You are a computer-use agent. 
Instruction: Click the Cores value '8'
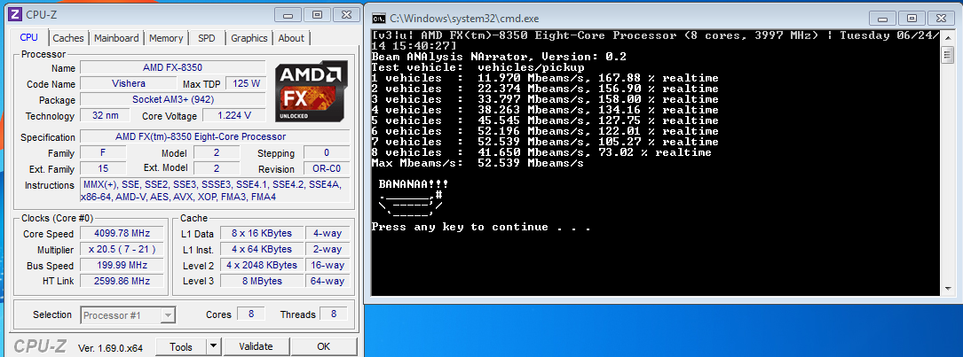[x=250, y=314]
